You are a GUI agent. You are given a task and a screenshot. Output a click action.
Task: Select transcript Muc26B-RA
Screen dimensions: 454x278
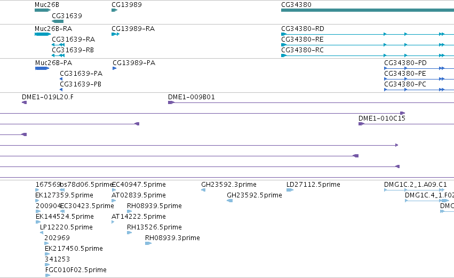pos(53,29)
